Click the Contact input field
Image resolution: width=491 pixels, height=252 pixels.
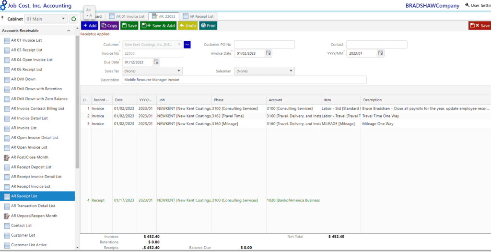click(377, 45)
